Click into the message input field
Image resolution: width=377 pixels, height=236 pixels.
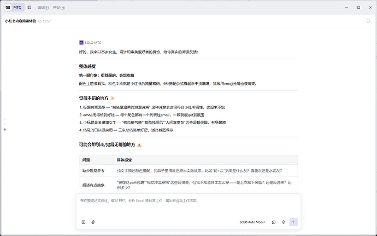(188, 205)
